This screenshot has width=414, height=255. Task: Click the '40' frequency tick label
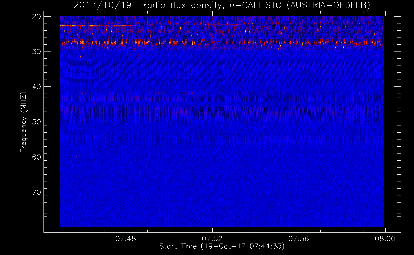[x=37, y=87]
